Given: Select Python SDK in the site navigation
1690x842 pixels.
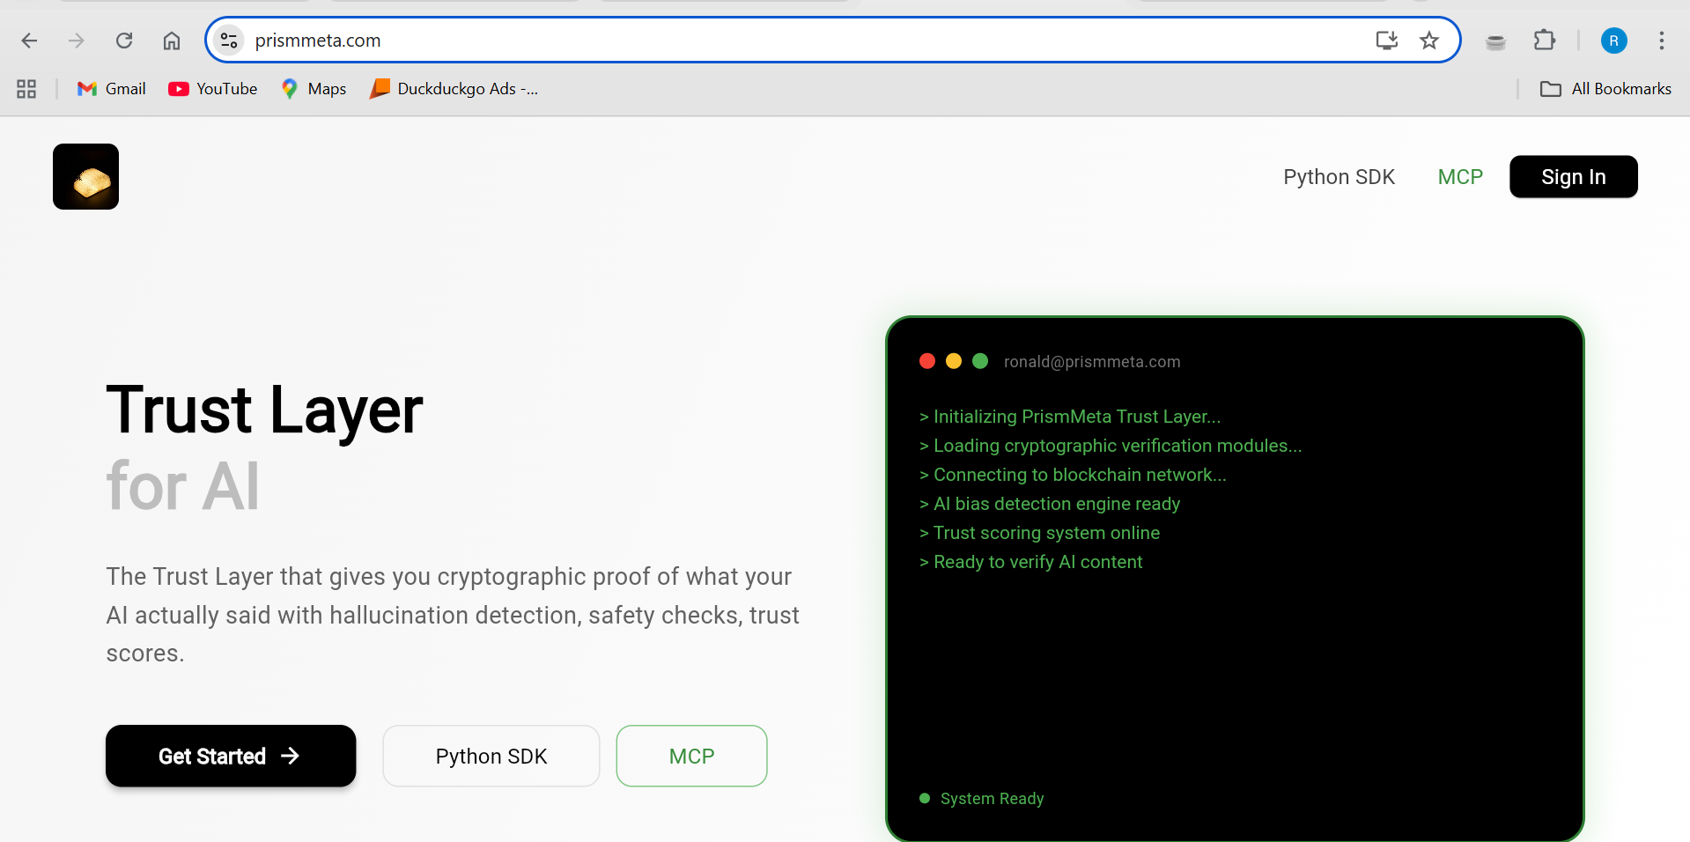Looking at the screenshot, I should coord(1339,176).
